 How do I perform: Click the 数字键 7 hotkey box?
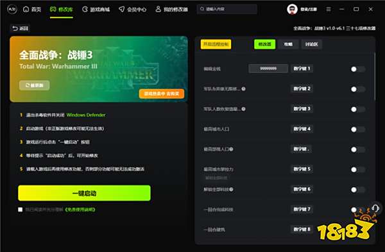(x=302, y=209)
